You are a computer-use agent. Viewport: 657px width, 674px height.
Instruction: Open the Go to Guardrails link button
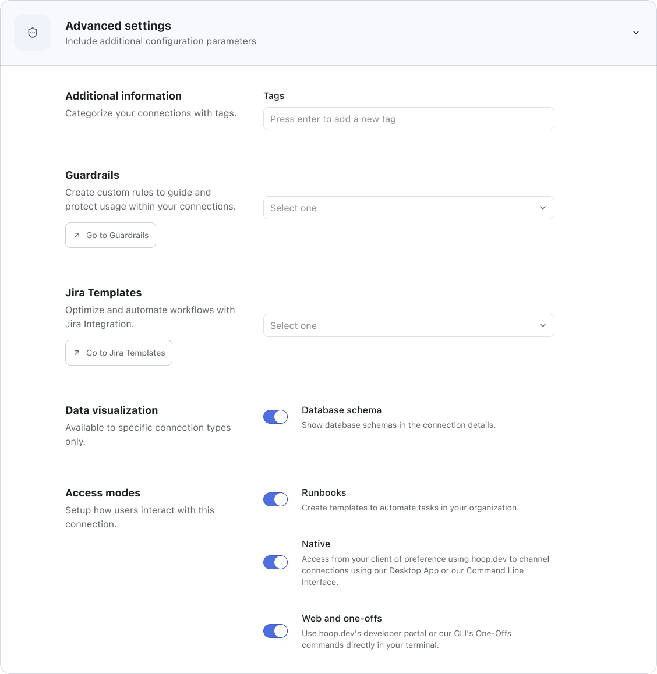coord(111,235)
